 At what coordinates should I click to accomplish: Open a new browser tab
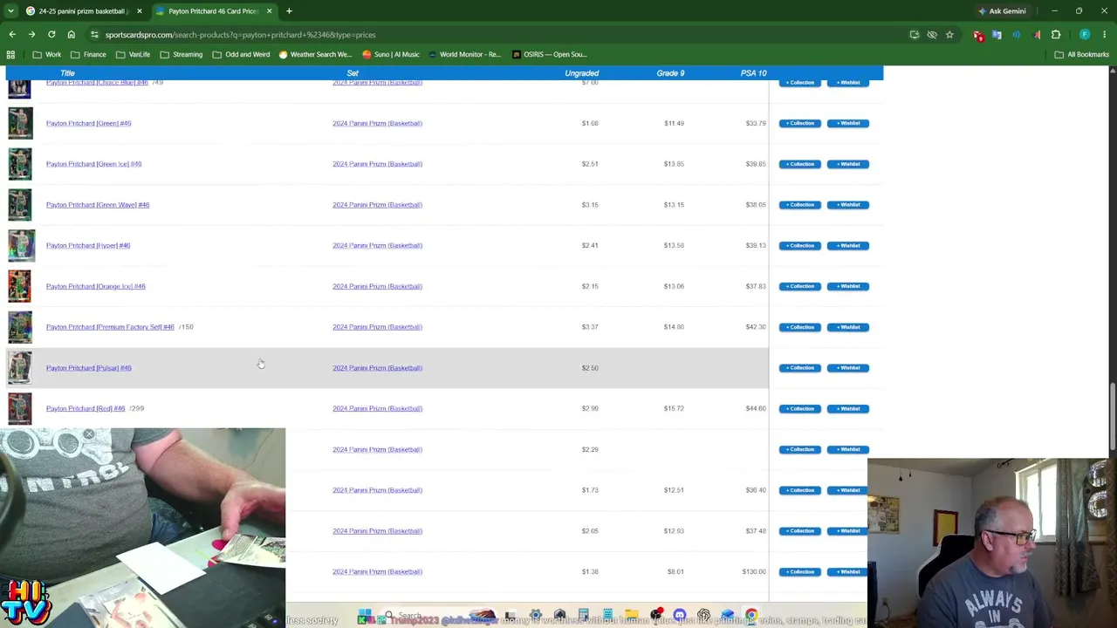tap(289, 11)
